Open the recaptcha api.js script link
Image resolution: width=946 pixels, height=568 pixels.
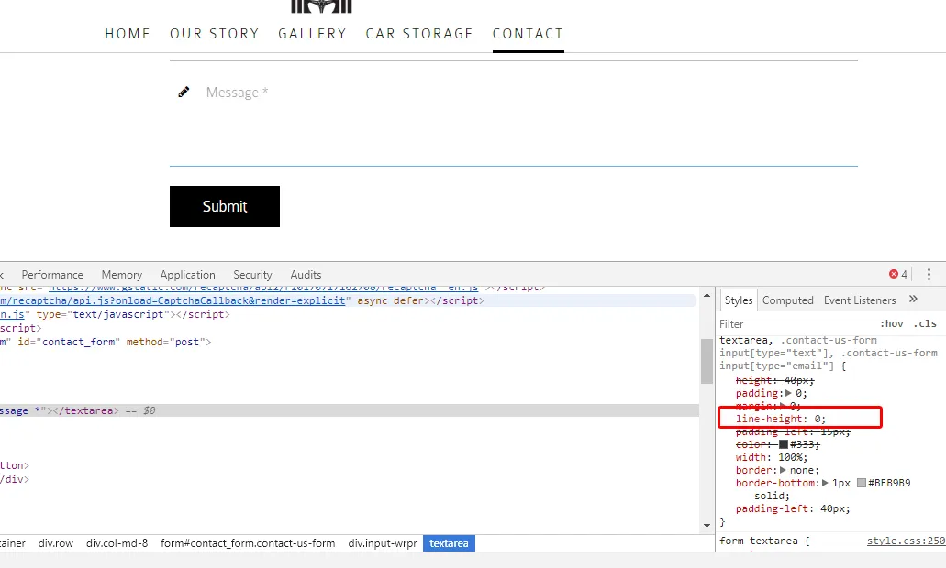[x=173, y=300]
